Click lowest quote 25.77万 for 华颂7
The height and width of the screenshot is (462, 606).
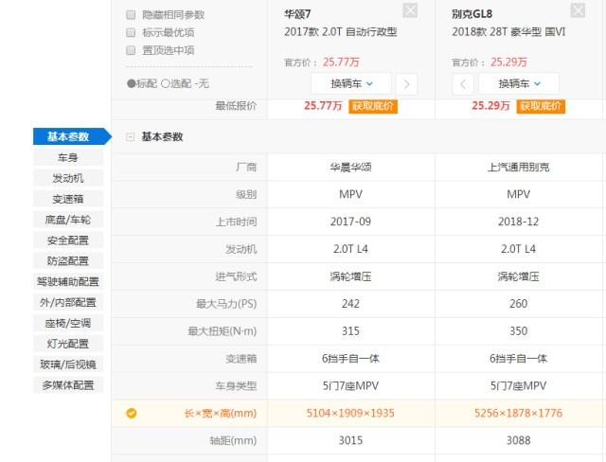pyautogui.click(x=323, y=106)
